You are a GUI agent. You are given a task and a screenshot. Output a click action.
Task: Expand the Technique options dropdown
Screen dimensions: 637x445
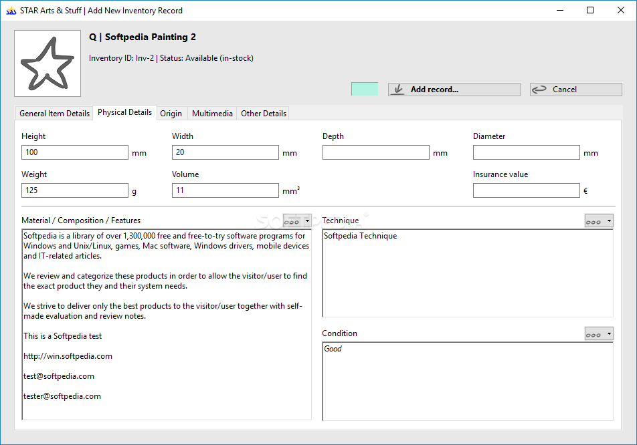[599, 220]
